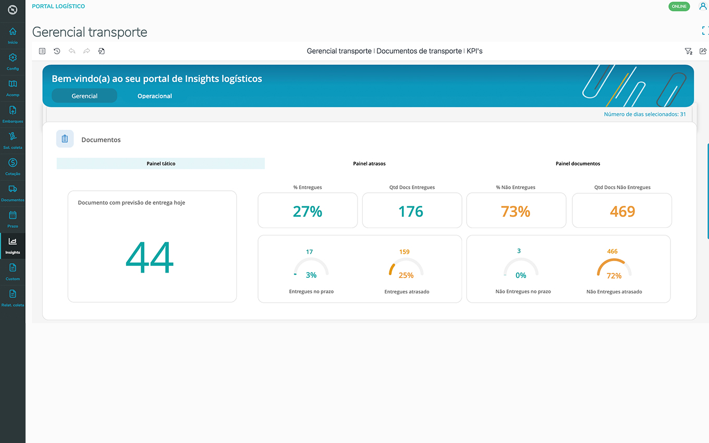This screenshot has width=709, height=443.
Task: Open the filters icon showing 2 filters
Action: click(x=688, y=51)
